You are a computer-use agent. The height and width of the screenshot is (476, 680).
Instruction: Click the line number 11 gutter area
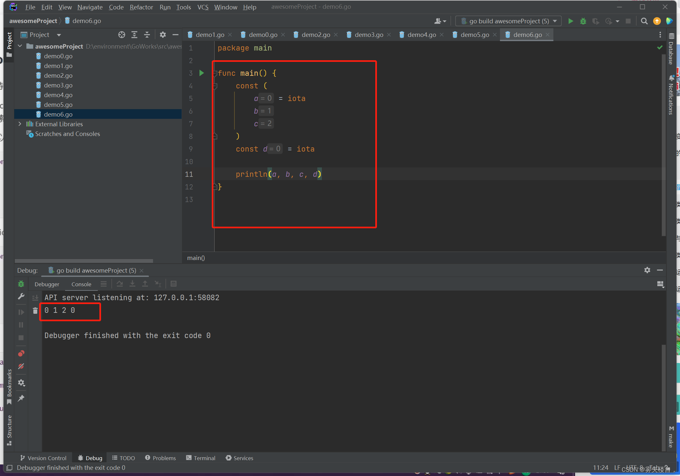pos(190,174)
